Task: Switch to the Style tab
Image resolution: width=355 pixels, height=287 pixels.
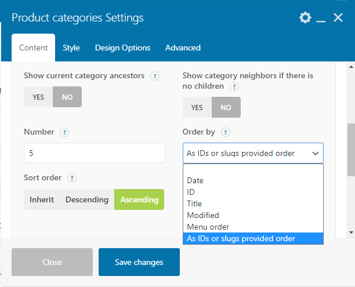Action: pos(71,48)
